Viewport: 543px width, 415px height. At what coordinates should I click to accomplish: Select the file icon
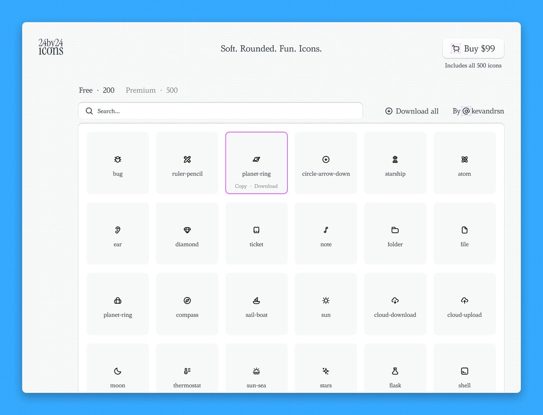pyautogui.click(x=465, y=230)
